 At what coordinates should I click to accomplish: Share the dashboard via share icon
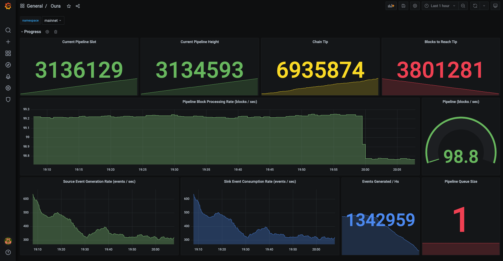(x=78, y=6)
